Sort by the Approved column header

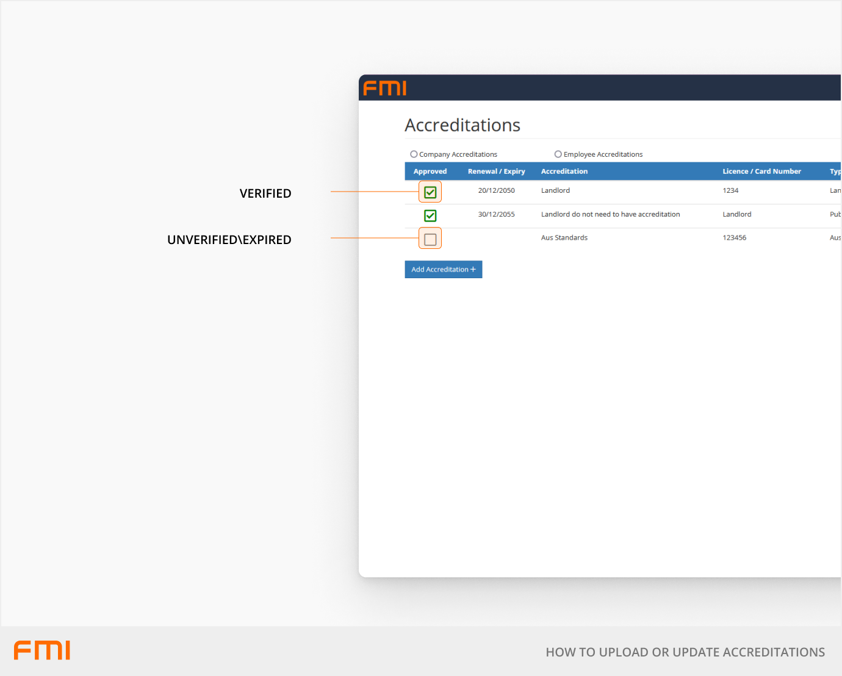coord(430,171)
